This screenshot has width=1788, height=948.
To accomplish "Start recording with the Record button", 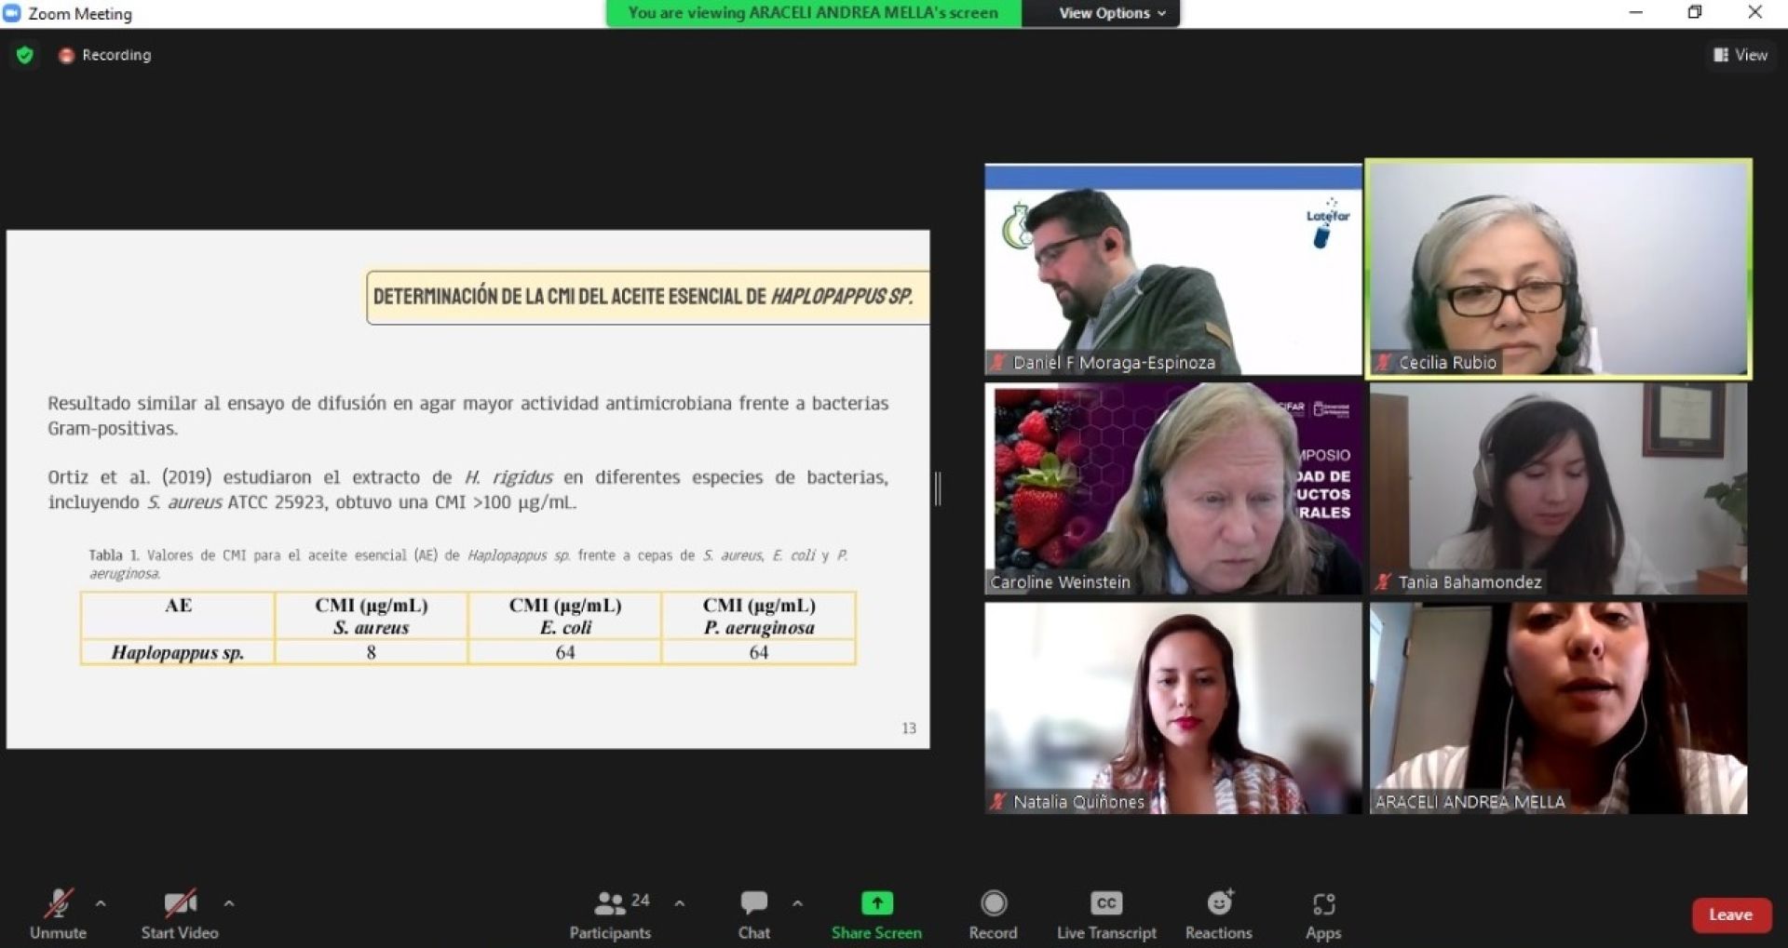I will click(993, 915).
